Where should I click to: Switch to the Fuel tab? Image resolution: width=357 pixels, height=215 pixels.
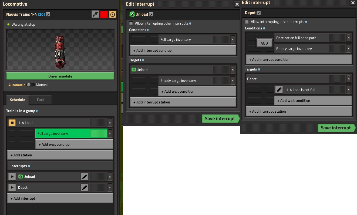coord(40,100)
